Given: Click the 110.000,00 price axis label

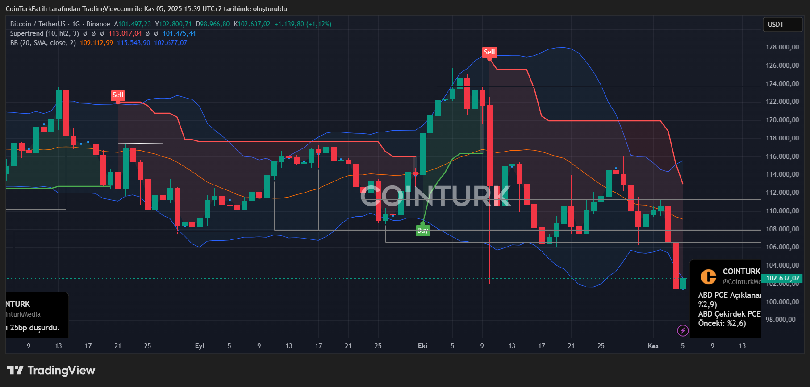Looking at the screenshot, I should pyautogui.click(x=782, y=211).
